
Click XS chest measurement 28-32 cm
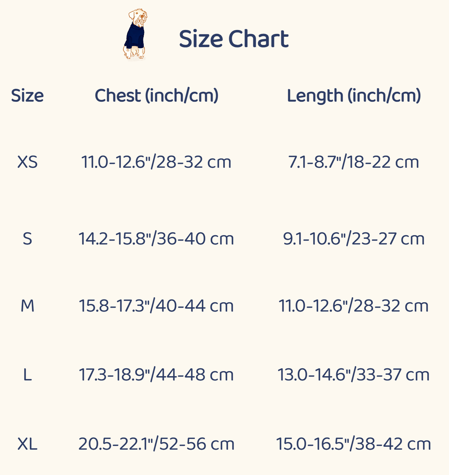157,162
